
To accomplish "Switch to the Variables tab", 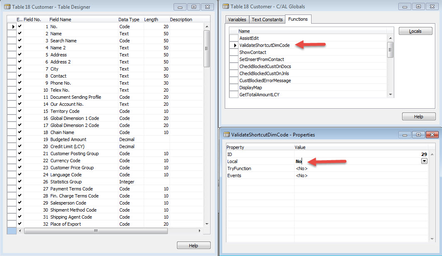I will point(237,19).
